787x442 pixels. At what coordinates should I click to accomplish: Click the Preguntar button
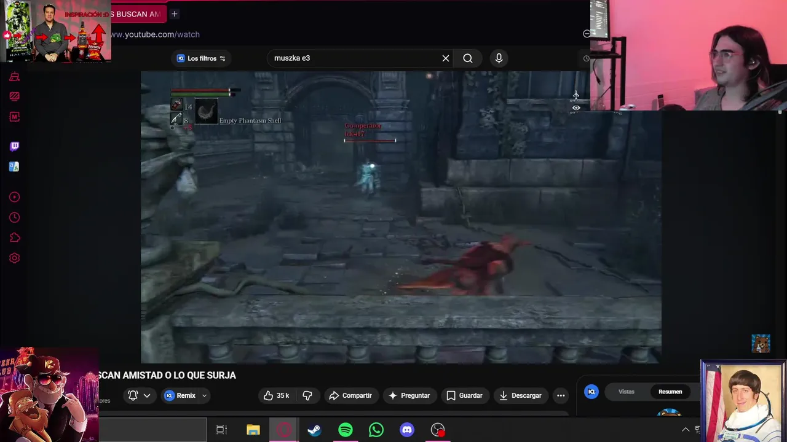click(x=409, y=395)
